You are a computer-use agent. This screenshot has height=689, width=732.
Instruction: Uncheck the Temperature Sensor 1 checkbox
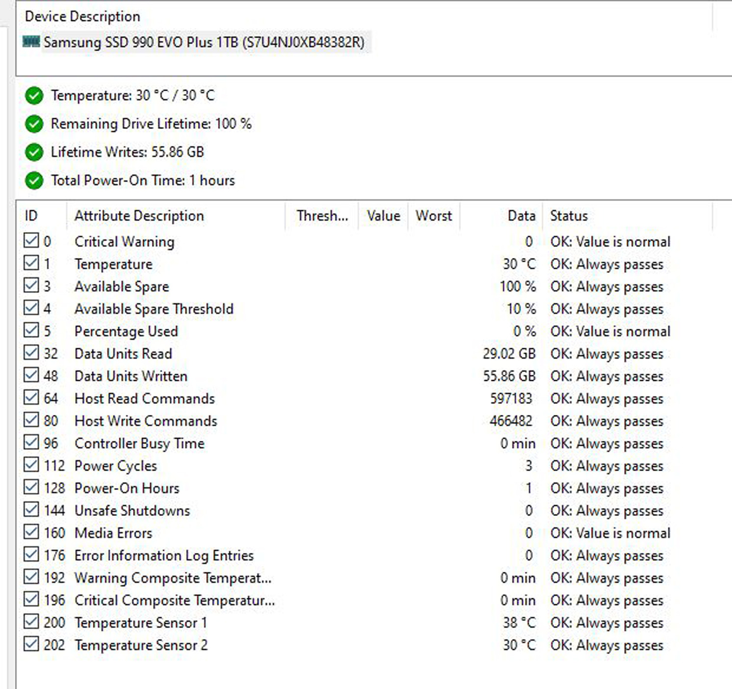(31, 622)
